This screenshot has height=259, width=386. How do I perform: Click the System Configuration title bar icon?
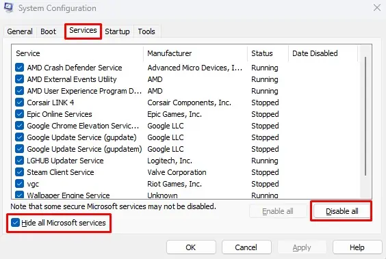point(8,8)
